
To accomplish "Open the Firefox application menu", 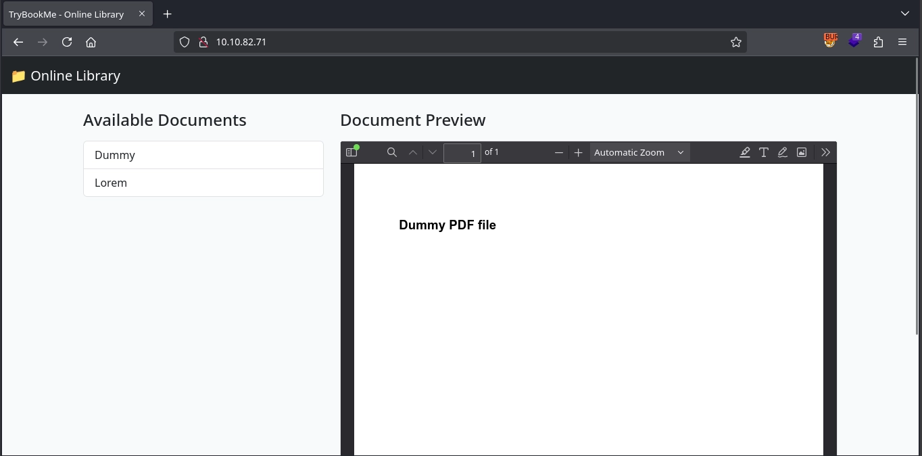I will (902, 42).
